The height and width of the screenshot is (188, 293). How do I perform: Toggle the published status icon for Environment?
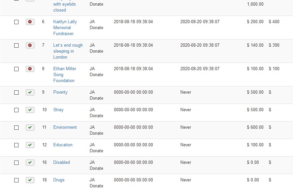click(x=30, y=127)
